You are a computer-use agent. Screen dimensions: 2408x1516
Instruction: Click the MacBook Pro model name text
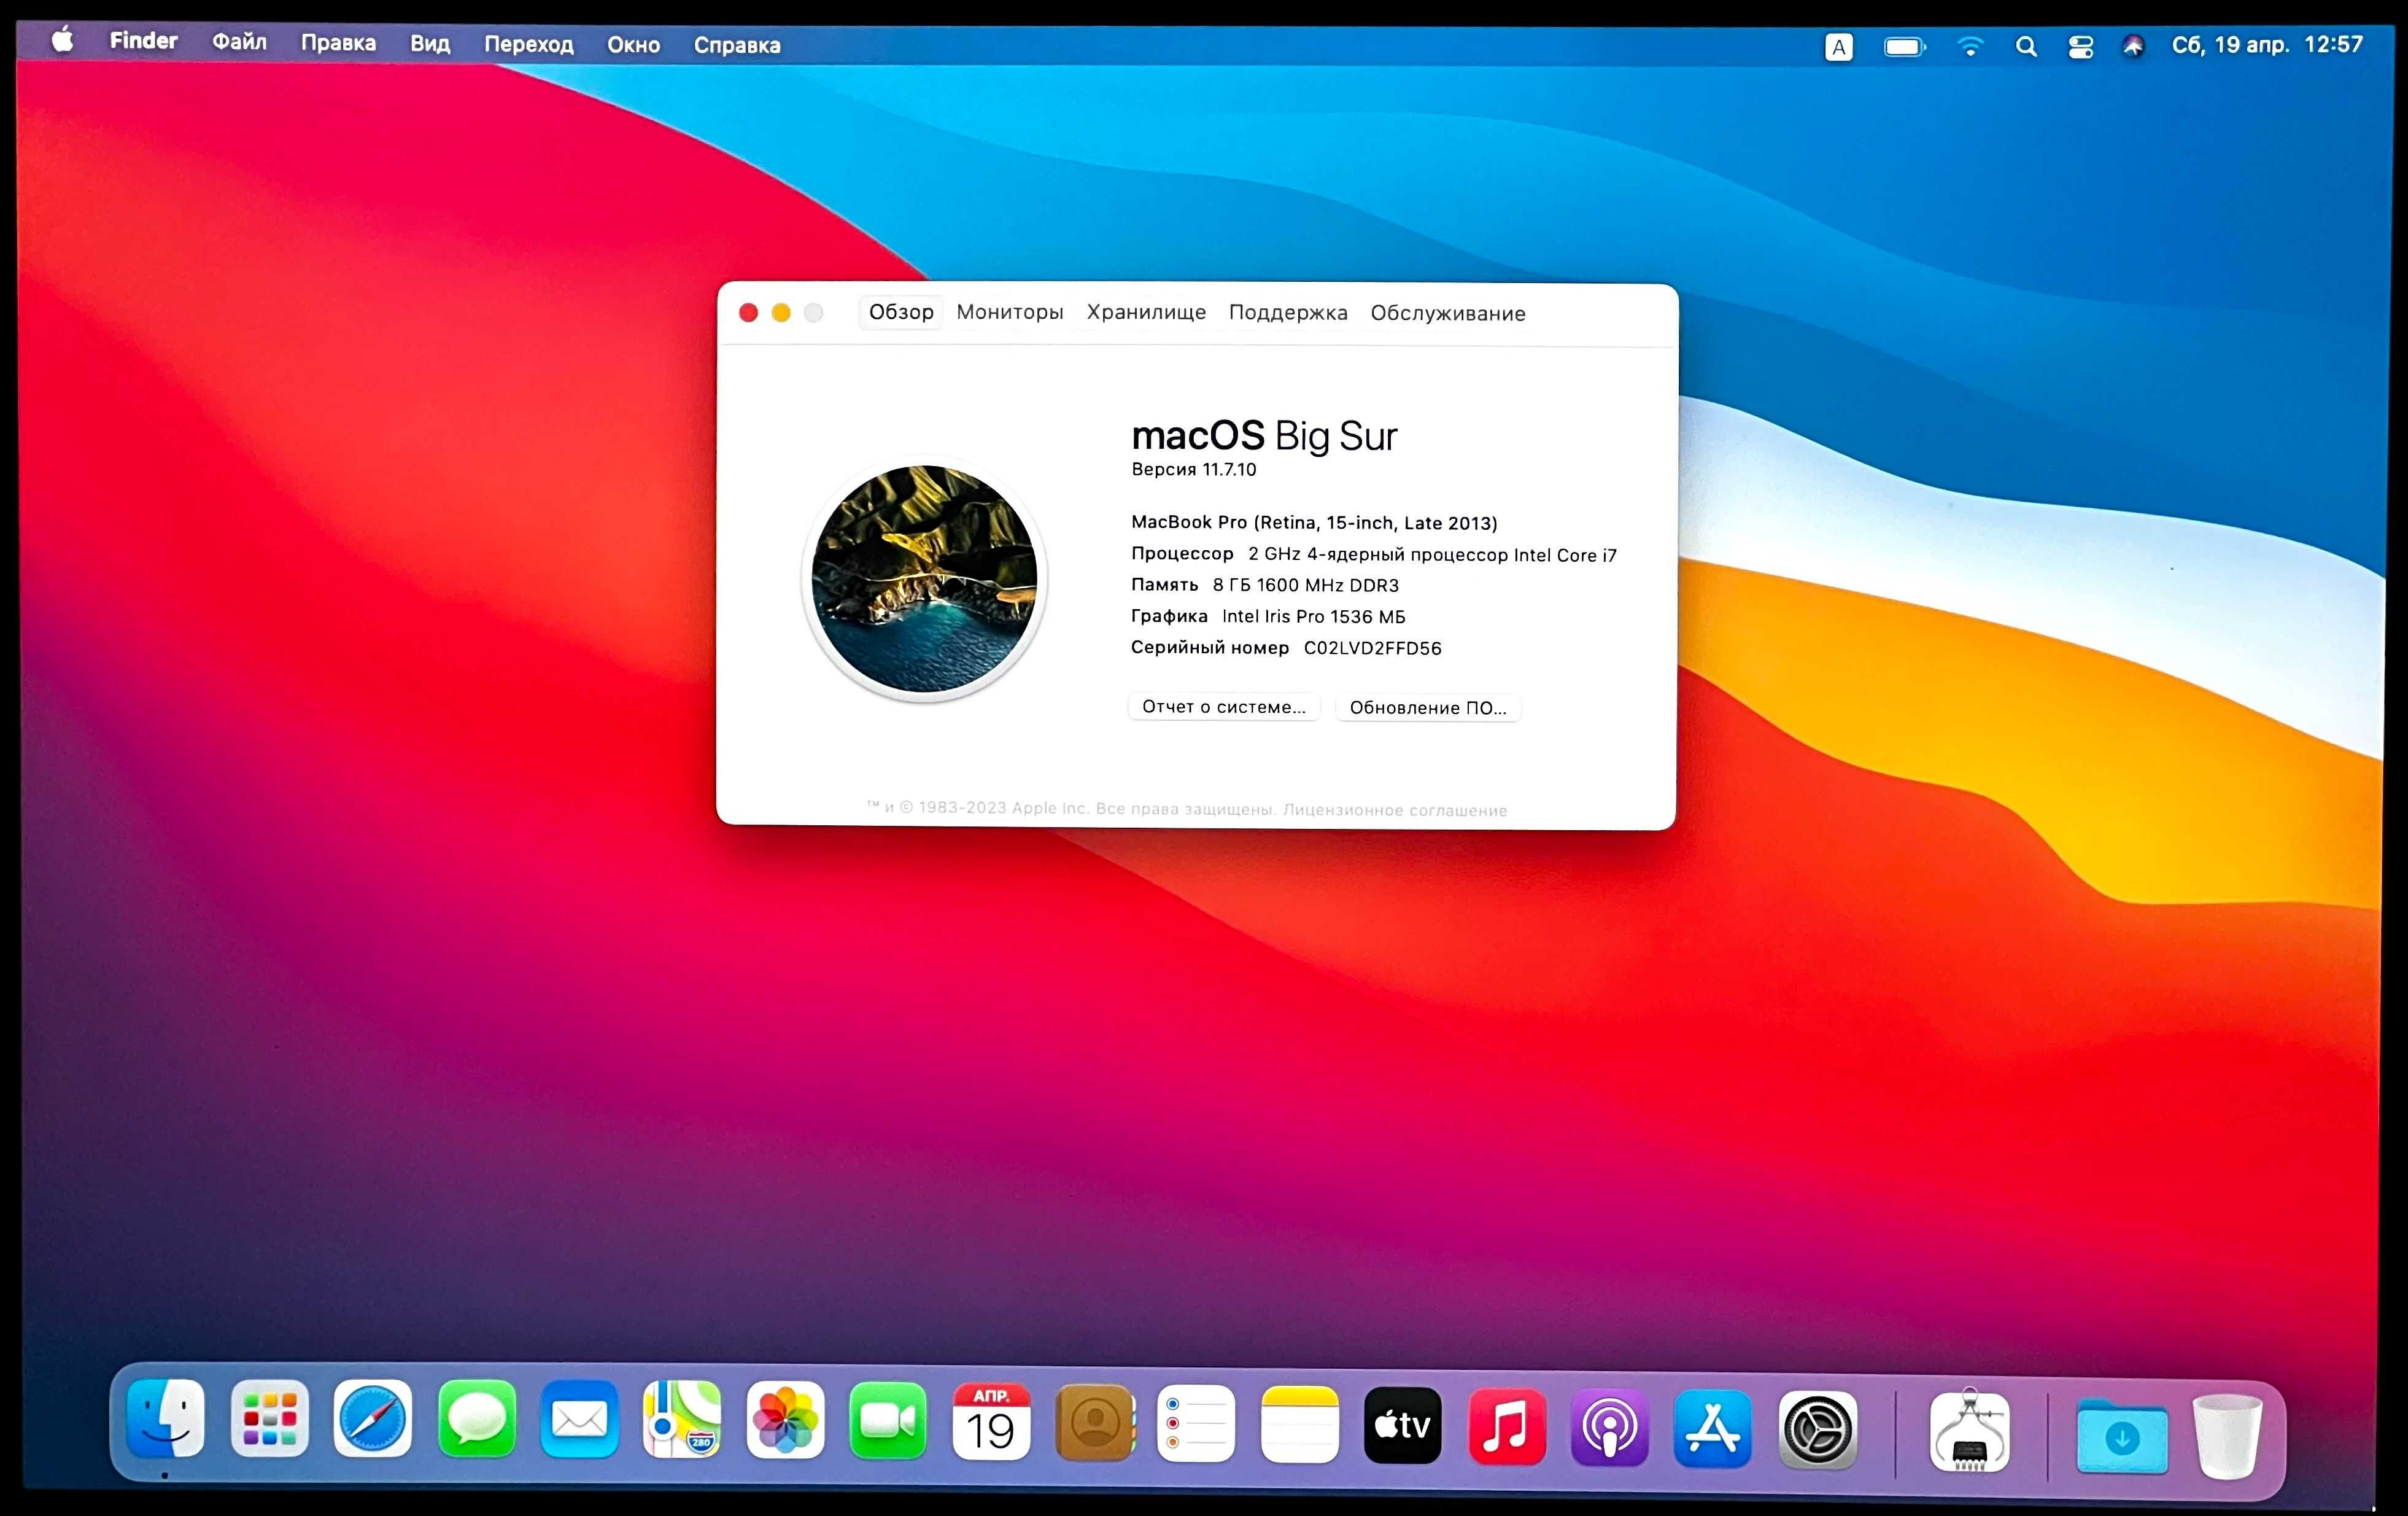1314,522
